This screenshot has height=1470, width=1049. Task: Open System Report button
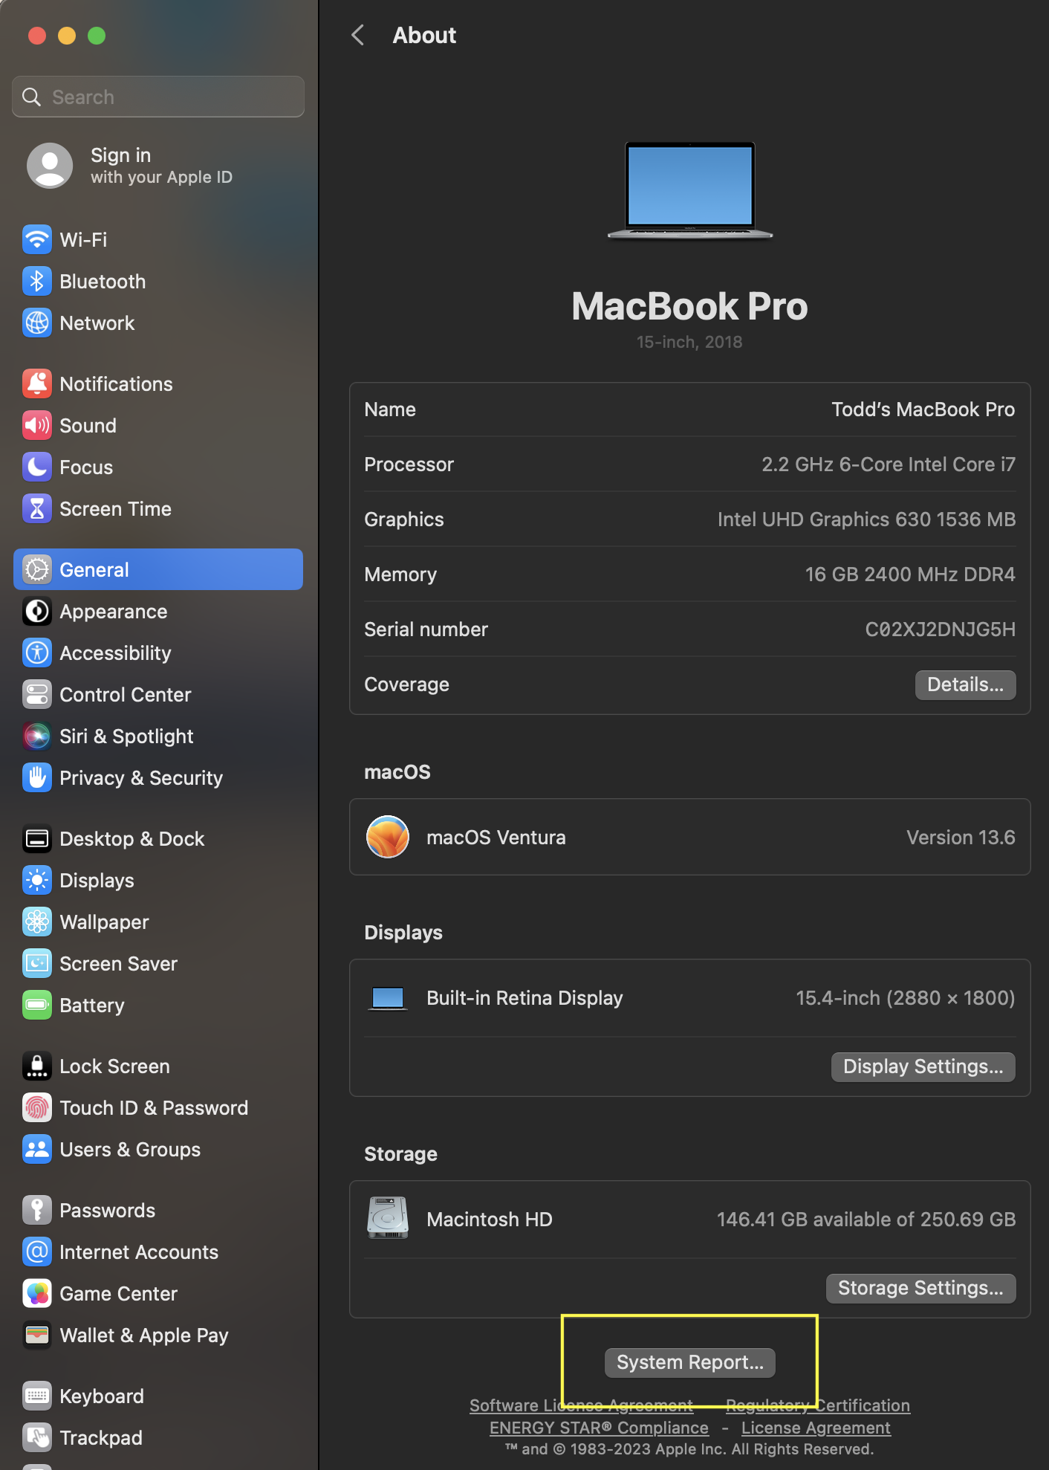689,1362
